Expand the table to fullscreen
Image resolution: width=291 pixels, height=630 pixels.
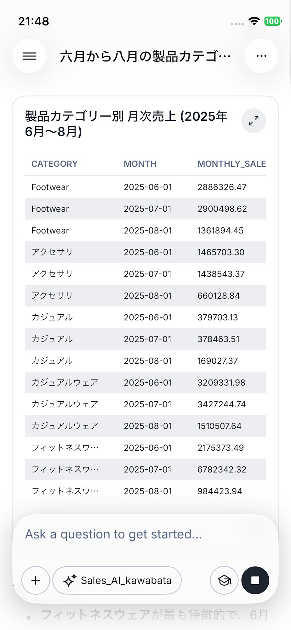click(254, 121)
